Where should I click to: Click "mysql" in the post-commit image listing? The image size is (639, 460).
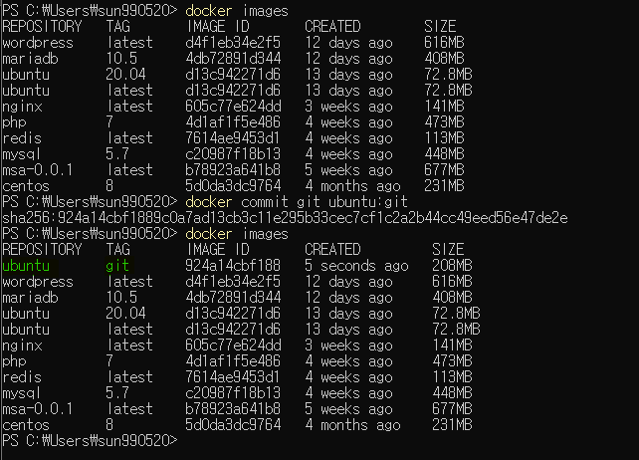click(x=22, y=393)
